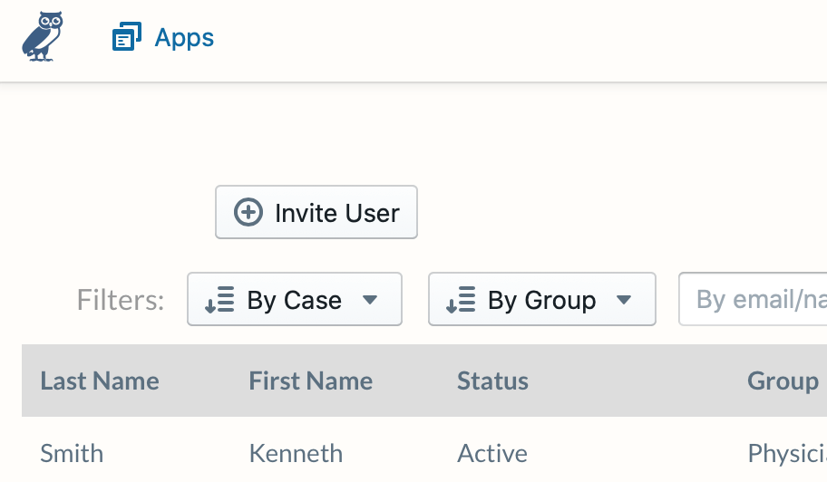Sort by First Name column header
Image resolution: width=827 pixels, height=482 pixels.
coord(311,381)
